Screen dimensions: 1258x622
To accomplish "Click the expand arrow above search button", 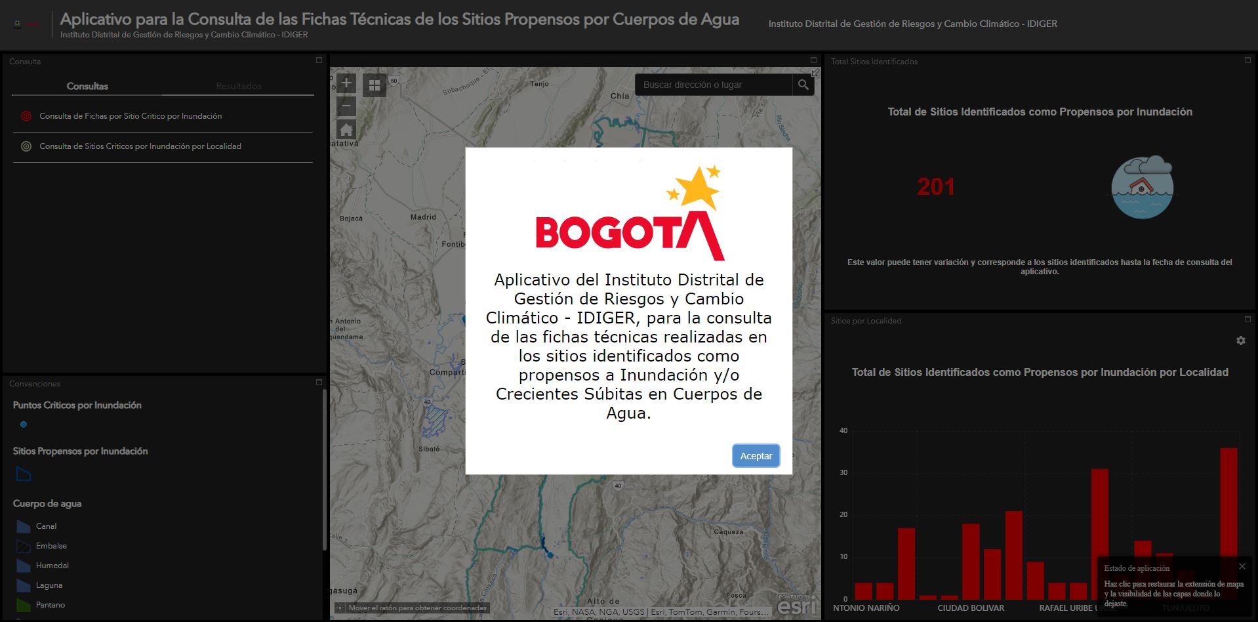I will tap(815, 72).
